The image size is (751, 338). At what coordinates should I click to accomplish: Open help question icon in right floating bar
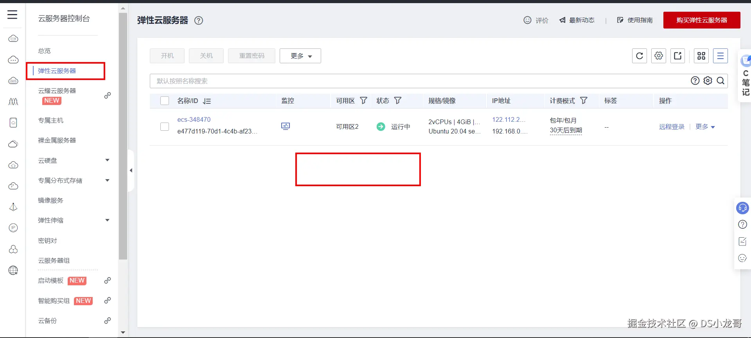742,224
